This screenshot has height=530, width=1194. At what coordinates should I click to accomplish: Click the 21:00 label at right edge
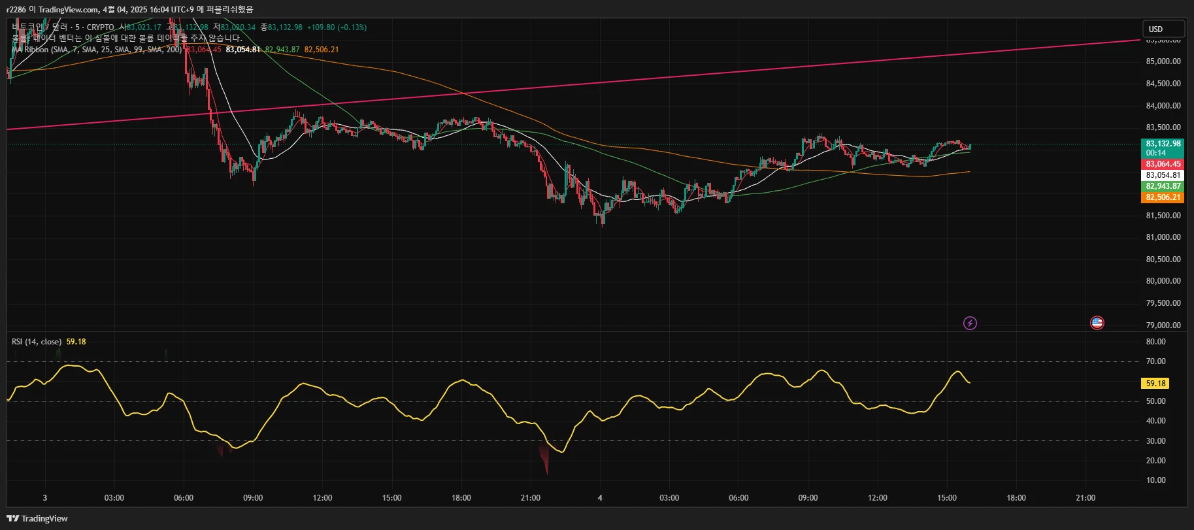click(1086, 498)
